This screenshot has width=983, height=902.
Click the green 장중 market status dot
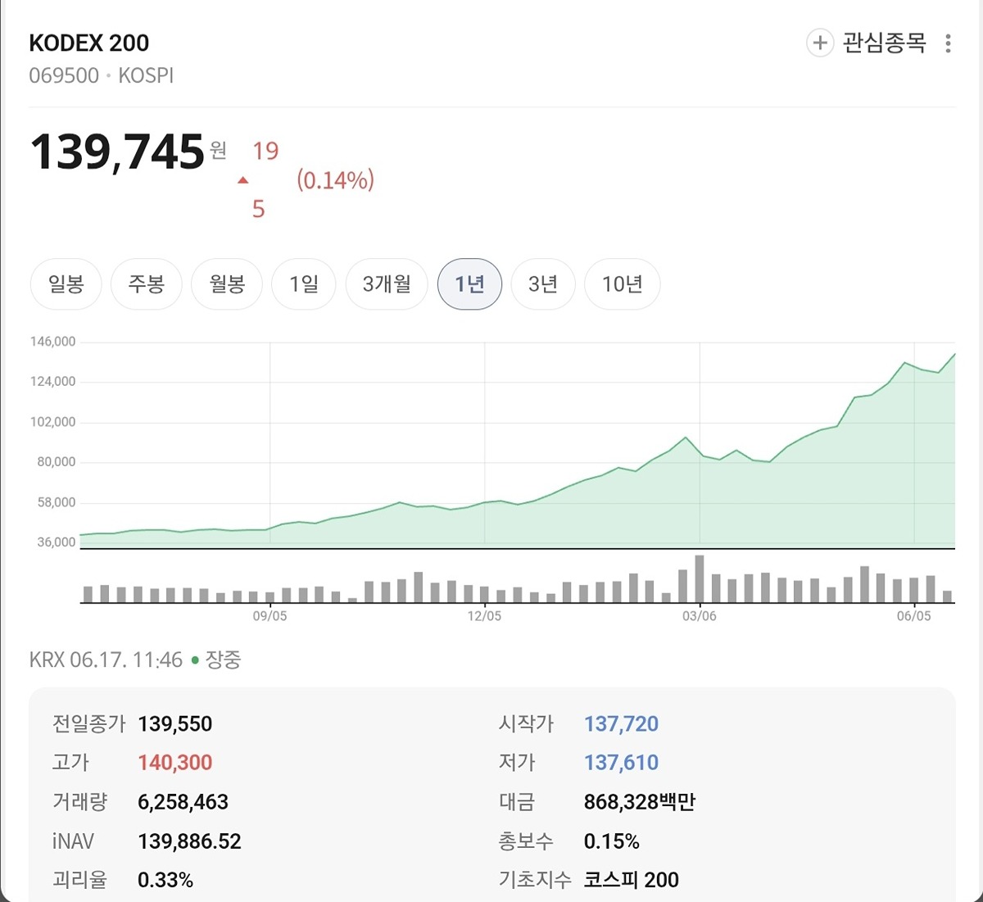[195, 660]
